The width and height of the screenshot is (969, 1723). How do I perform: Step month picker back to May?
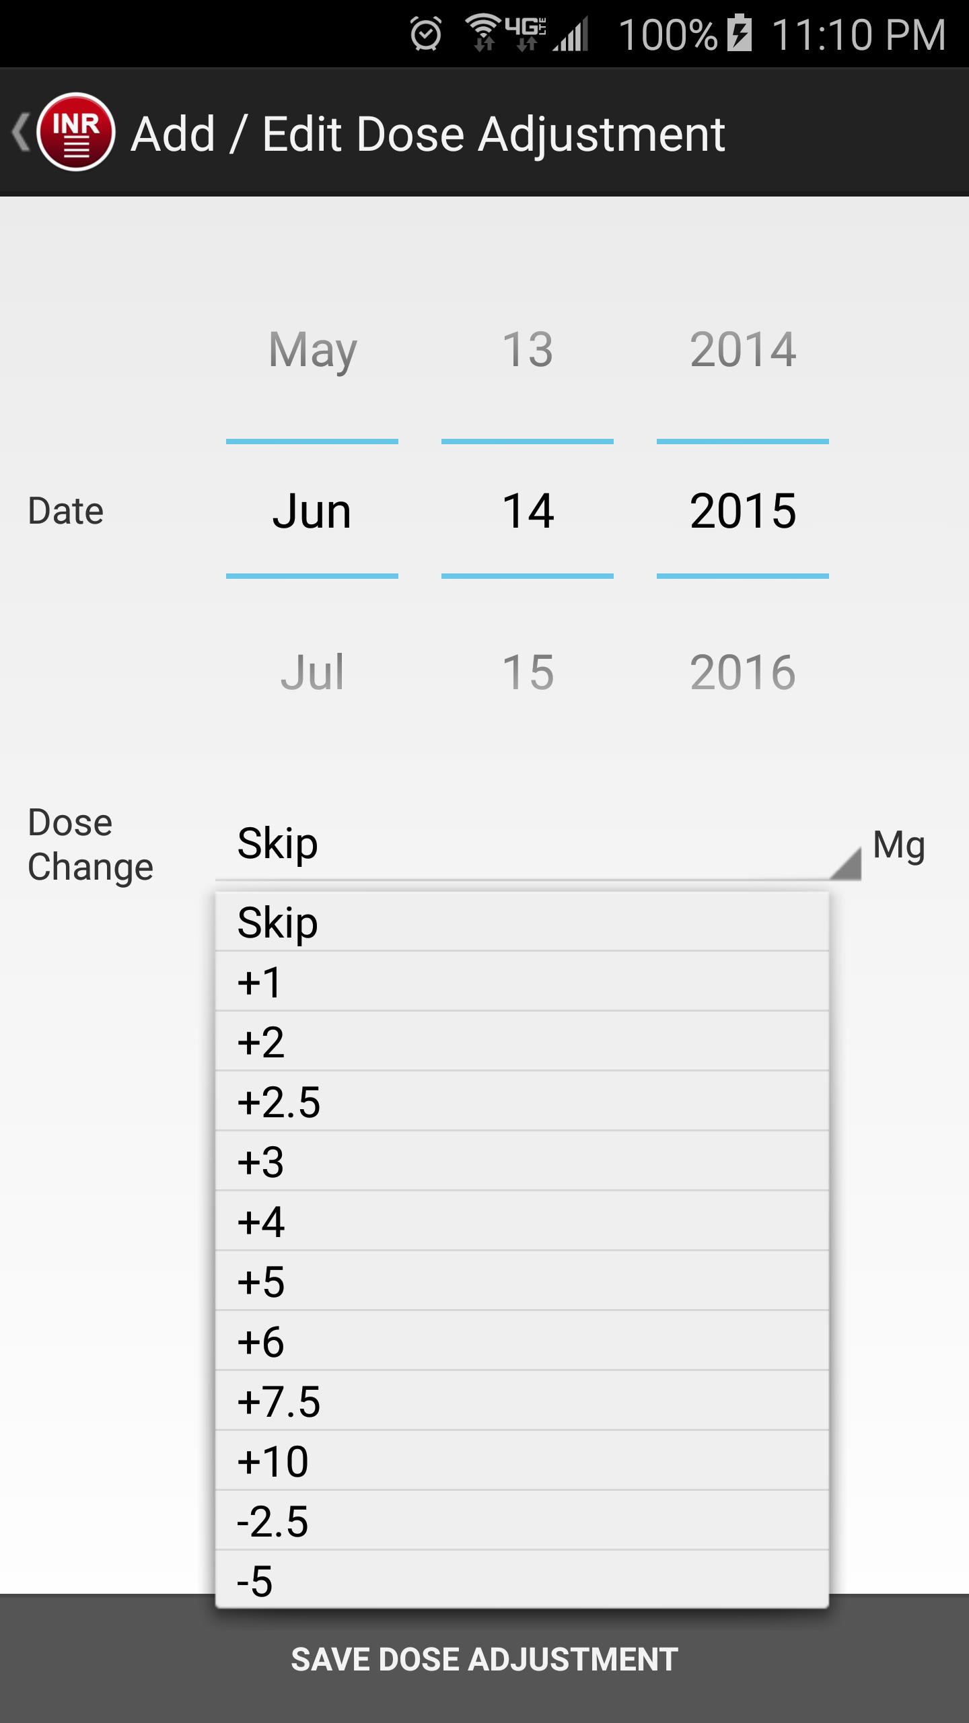[x=312, y=349]
